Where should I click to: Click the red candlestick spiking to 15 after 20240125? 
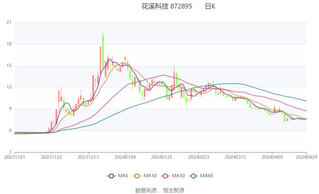[x=174, y=78]
